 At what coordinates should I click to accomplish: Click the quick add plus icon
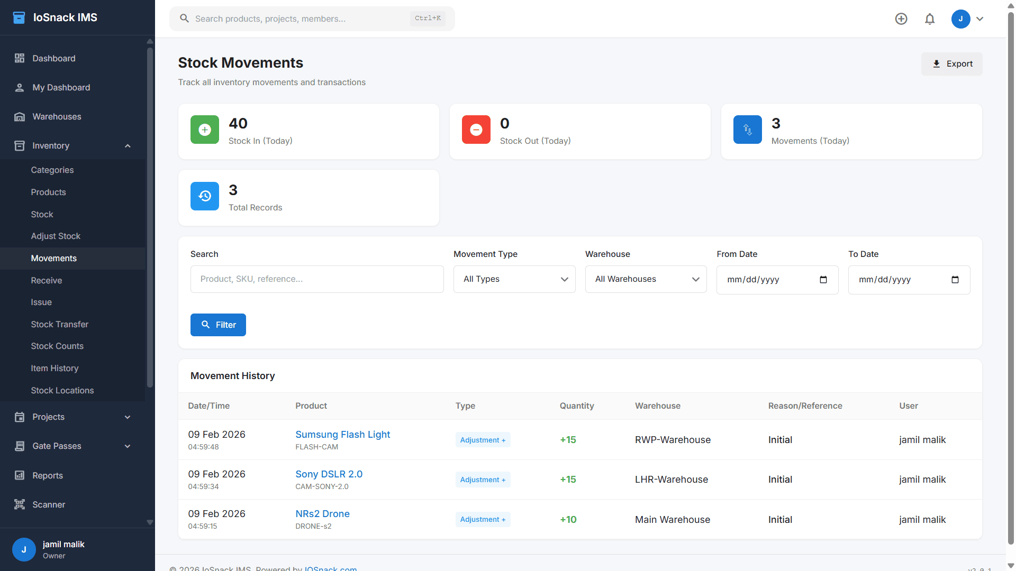coord(901,19)
